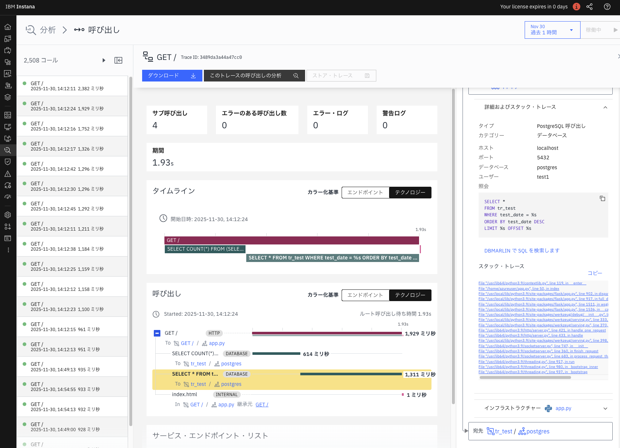Open the DBMARLIN で SQL を検索します link

pos(521,250)
